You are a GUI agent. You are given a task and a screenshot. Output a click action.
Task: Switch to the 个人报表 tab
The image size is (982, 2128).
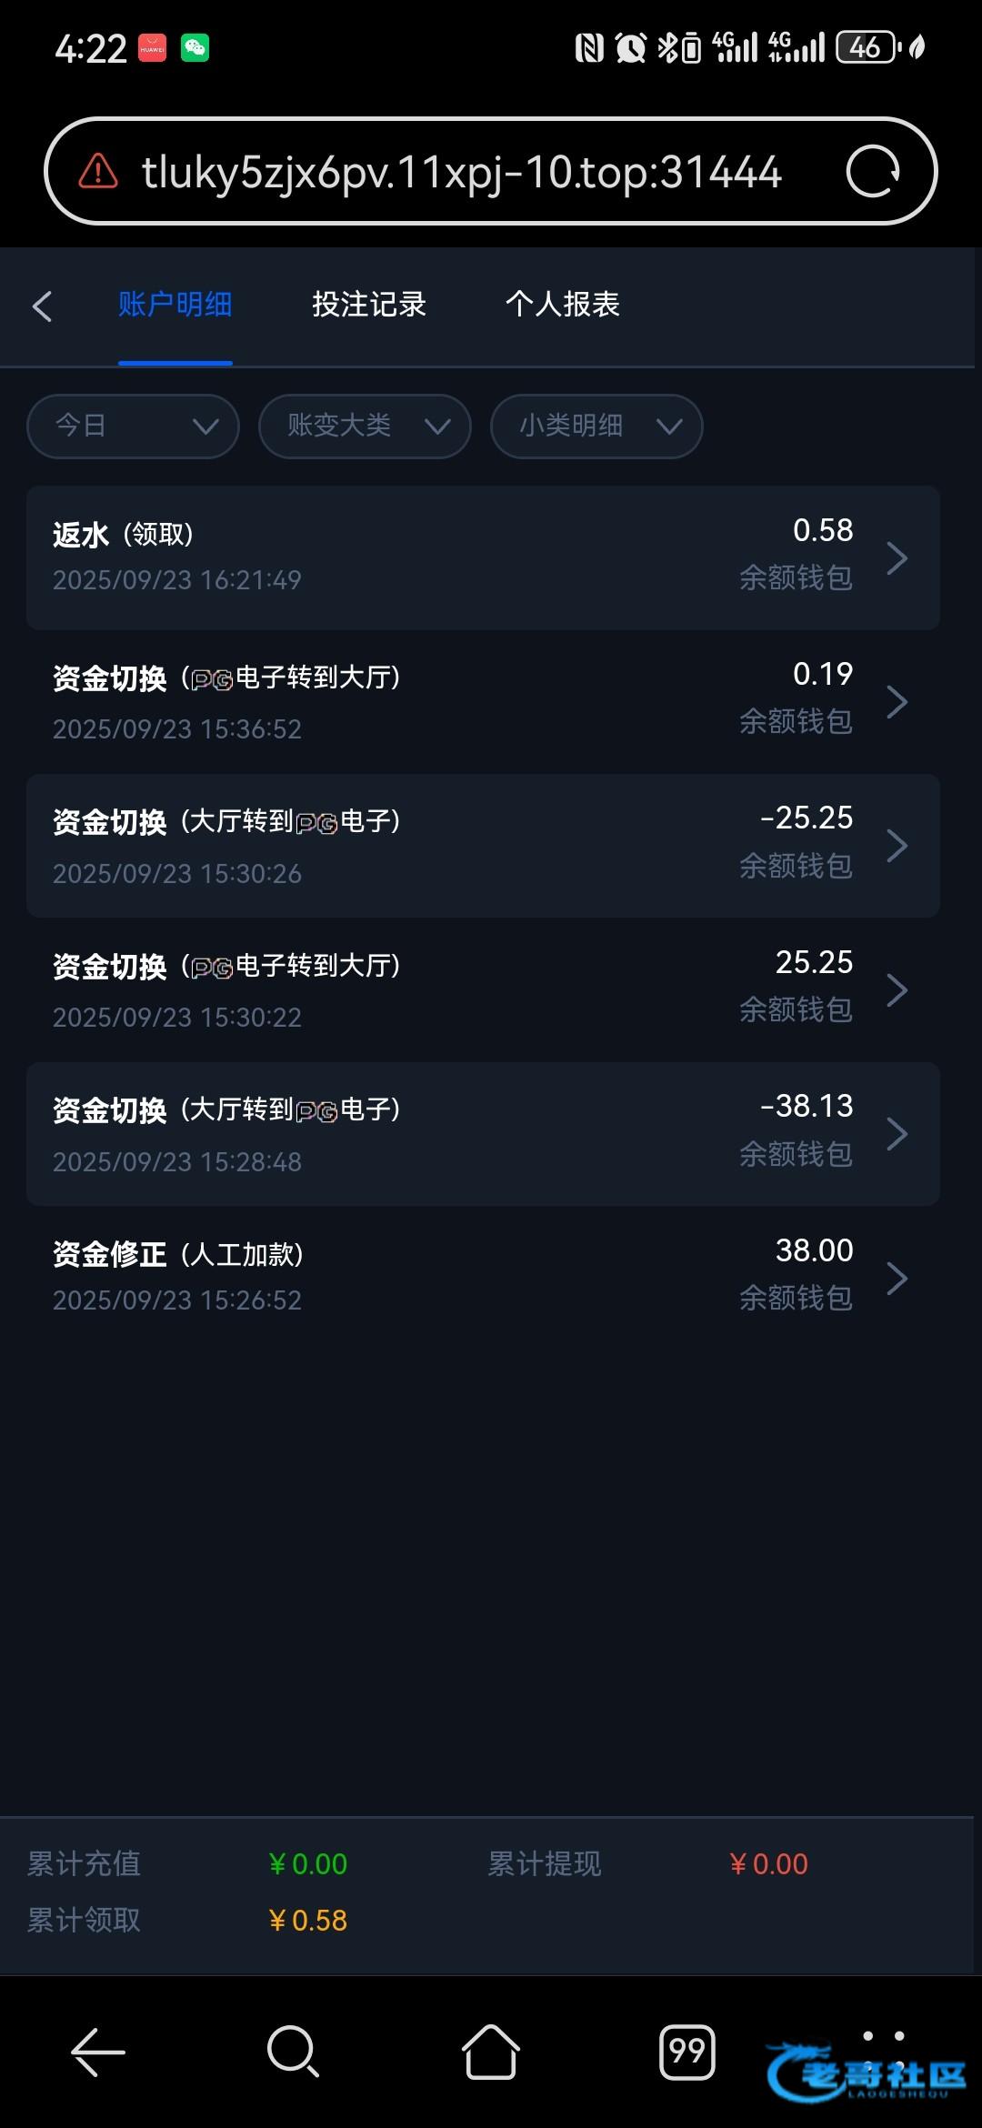(x=563, y=305)
